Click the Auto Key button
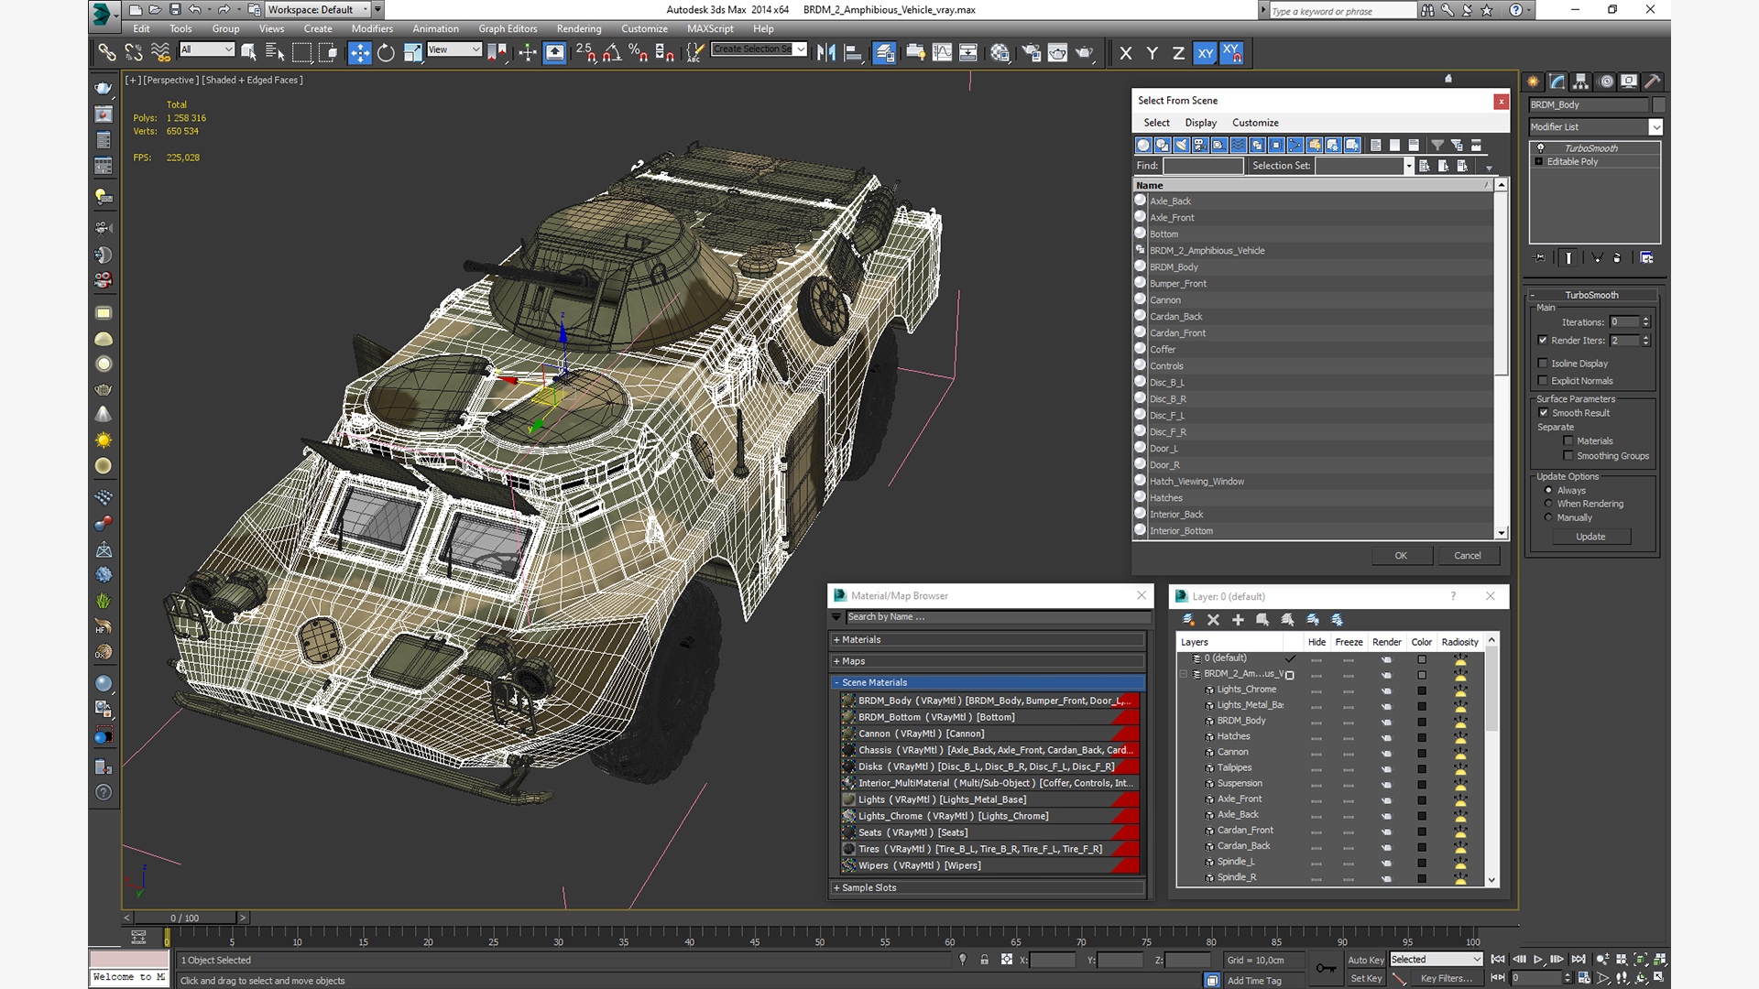 [x=1365, y=961]
